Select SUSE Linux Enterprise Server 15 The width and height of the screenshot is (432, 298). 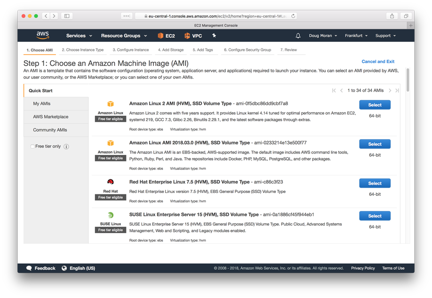375,216
